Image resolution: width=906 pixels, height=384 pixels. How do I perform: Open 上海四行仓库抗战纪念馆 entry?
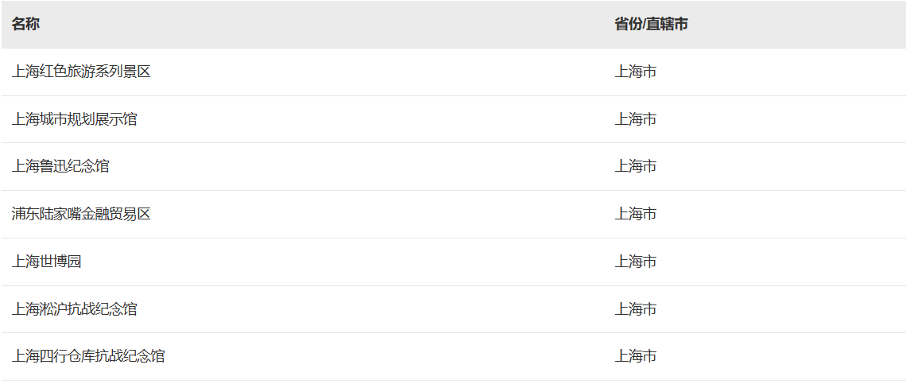[x=88, y=356]
